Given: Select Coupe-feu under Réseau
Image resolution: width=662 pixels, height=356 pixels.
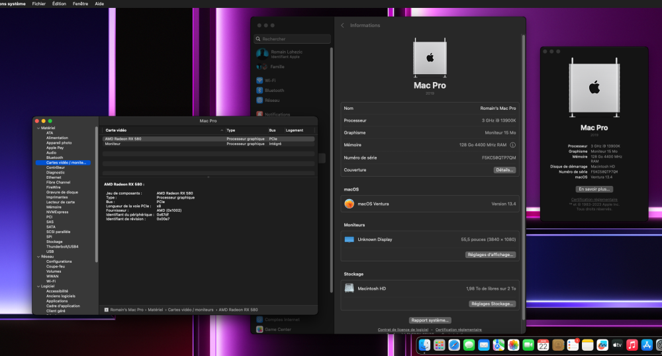Looking at the screenshot, I should click(56, 266).
